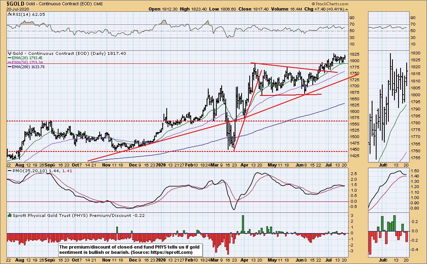The height and width of the screenshot is (264, 427).
Task: Click the EMA(200) 1633.78 legend text
Action: click(28, 67)
